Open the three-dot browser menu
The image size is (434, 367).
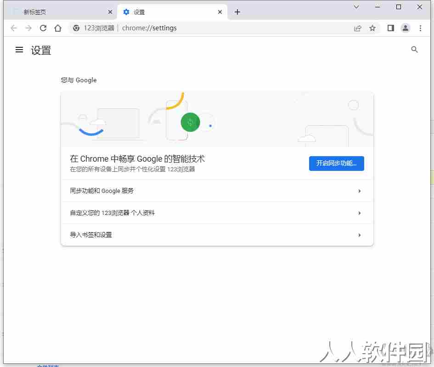point(420,28)
